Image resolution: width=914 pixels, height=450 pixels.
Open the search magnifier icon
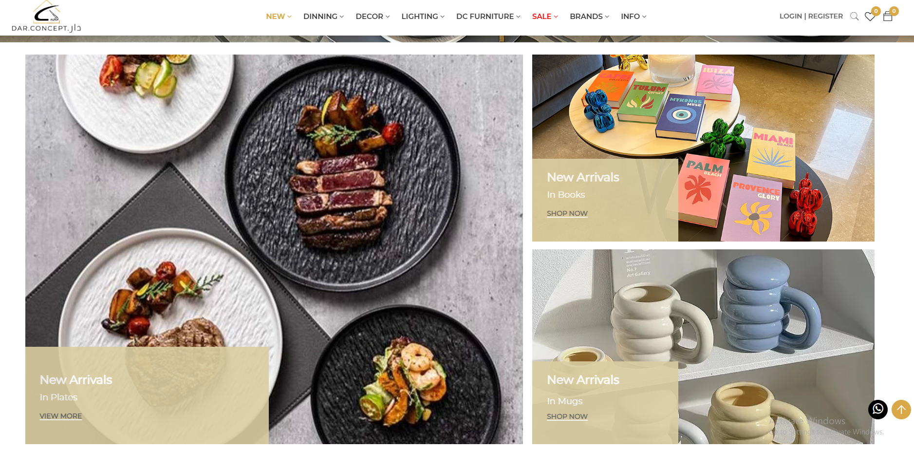point(854,17)
